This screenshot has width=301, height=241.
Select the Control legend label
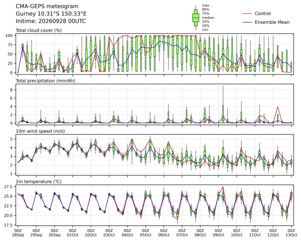click(262, 14)
